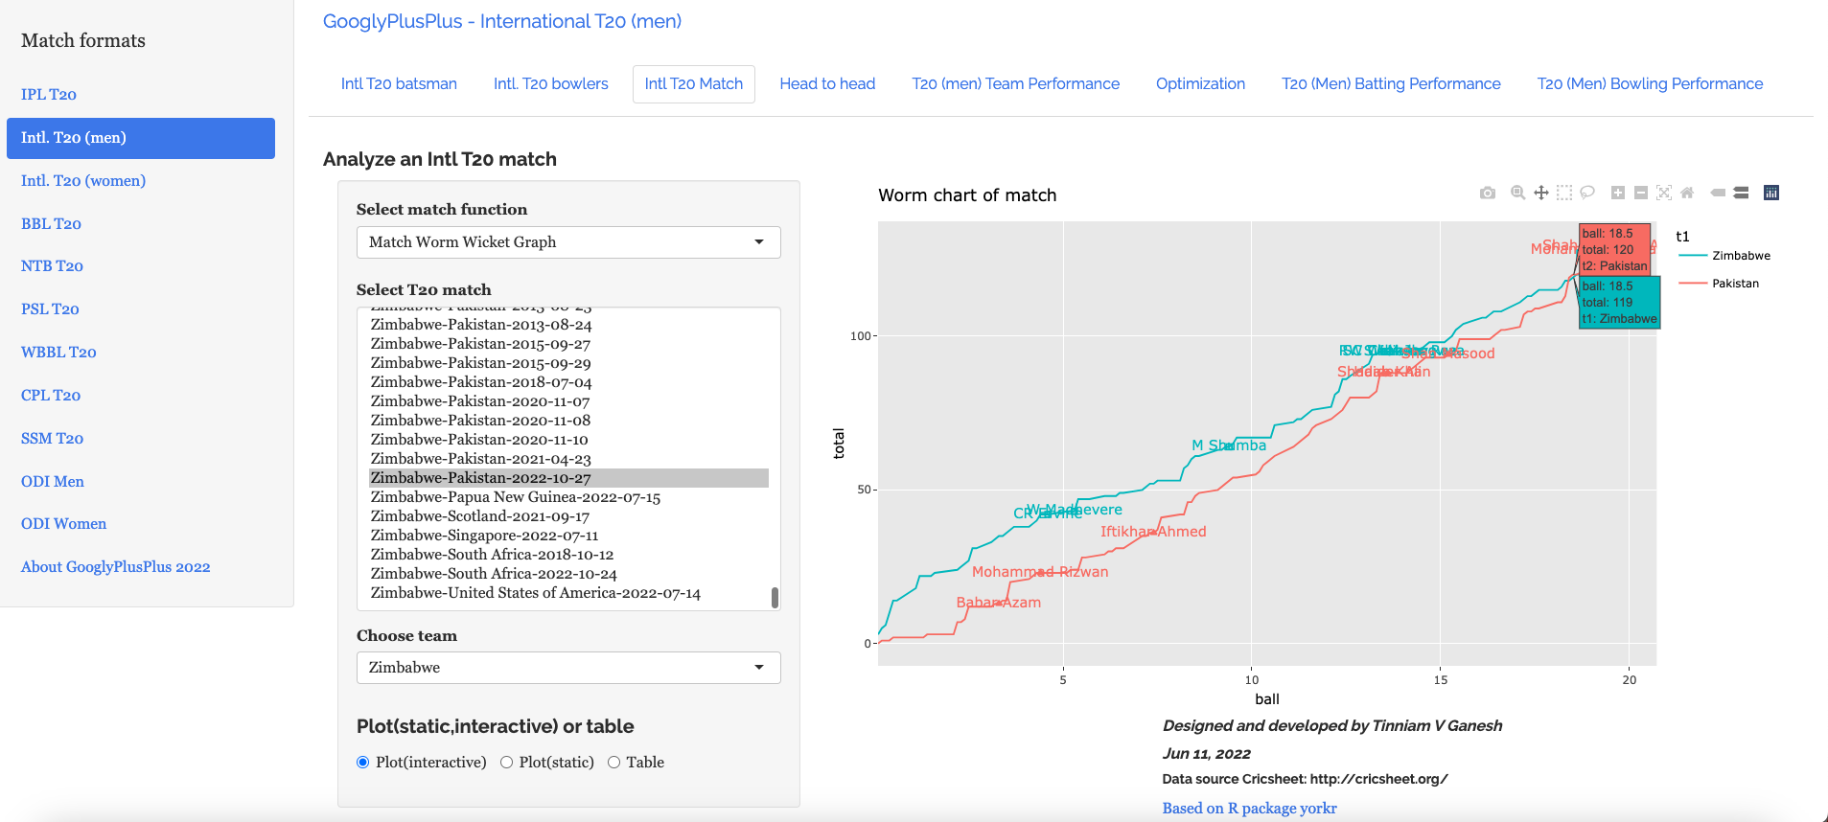Open the Optimization tab
This screenshot has width=1828, height=822.
click(1200, 84)
